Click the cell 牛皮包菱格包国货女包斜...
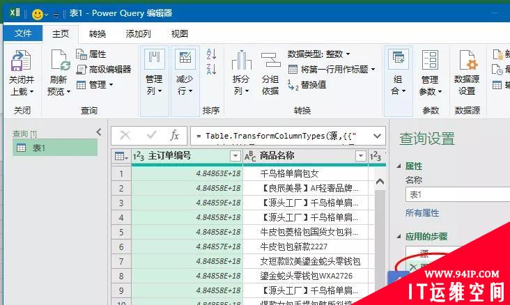The width and height of the screenshot is (510, 305). pyautogui.click(x=309, y=232)
